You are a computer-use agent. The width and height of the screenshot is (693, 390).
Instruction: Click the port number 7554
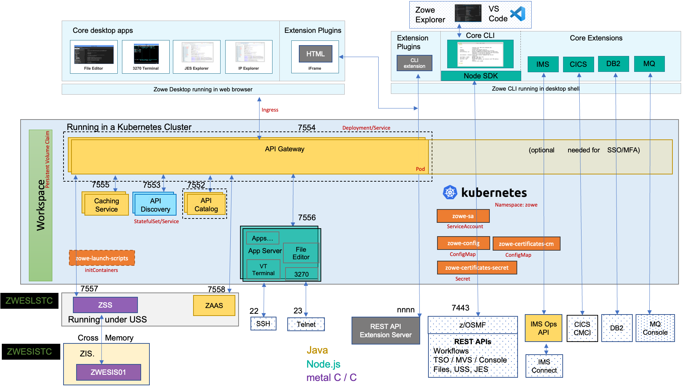click(x=306, y=127)
